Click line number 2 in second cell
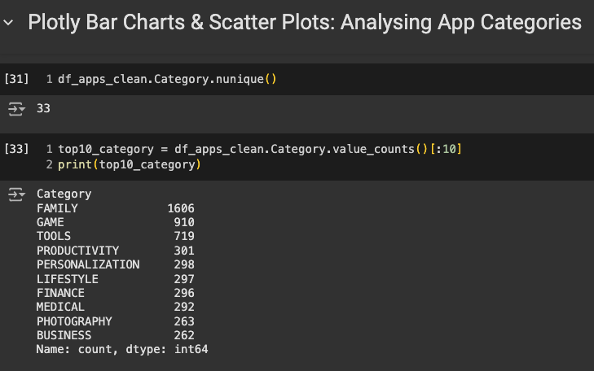This screenshot has height=371, width=594. [x=50, y=164]
